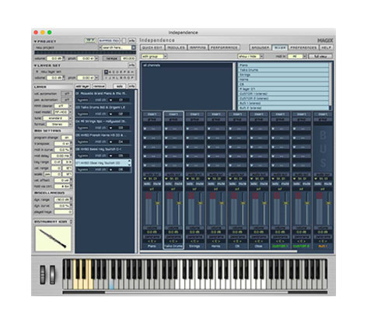Open the Browser tab
The height and width of the screenshot is (332, 367).
(260, 47)
